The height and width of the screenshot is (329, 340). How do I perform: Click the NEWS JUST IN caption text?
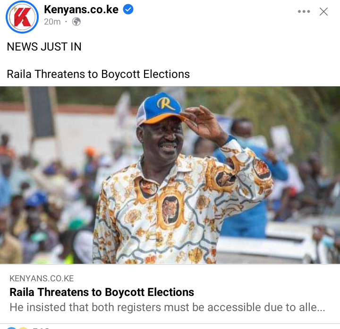(x=44, y=47)
